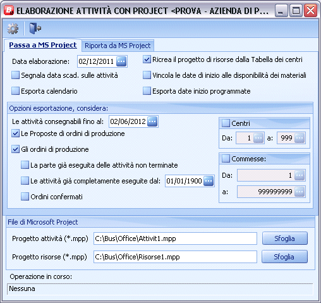Select the Passa a MS Project tab

pyautogui.click(x=43, y=45)
